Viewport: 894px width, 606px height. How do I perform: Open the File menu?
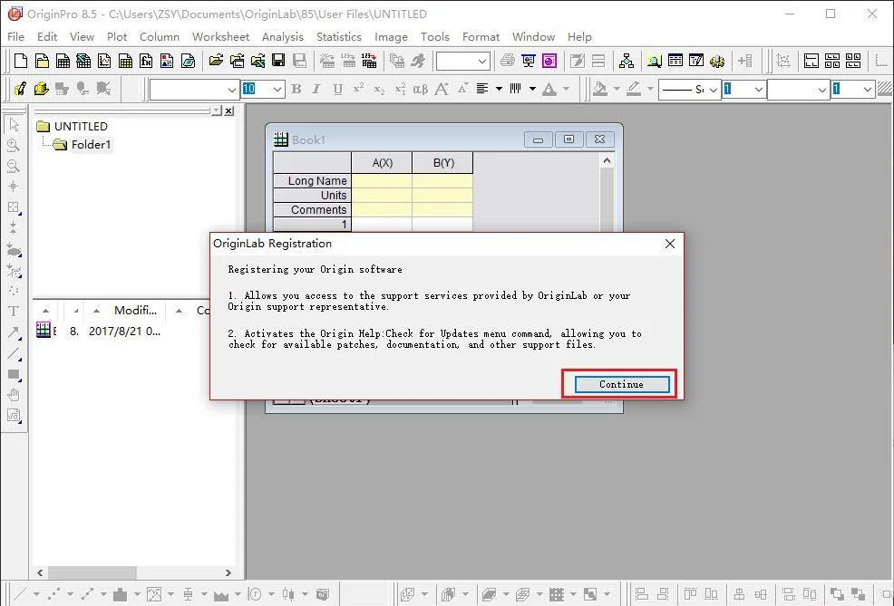[x=16, y=36]
